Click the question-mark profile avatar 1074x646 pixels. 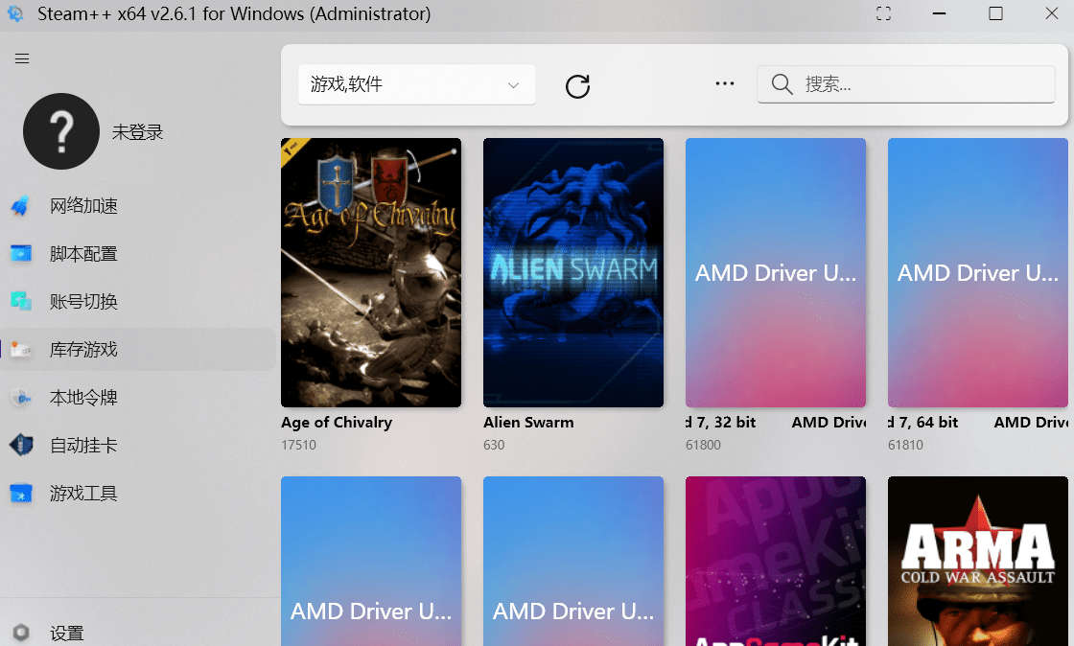pos(61,131)
